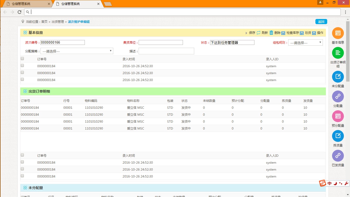Open the pink 预分配量 sidebar icon
The width and height of the screenshot is (350, 197).
click(338, 116)
